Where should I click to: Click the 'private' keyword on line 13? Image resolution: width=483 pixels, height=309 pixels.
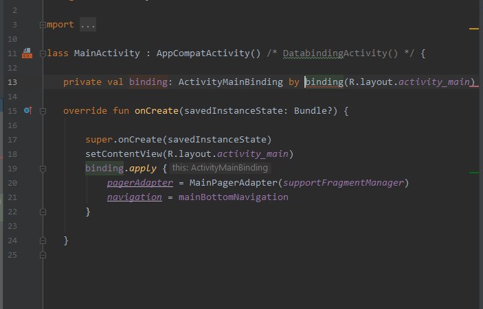82,82
